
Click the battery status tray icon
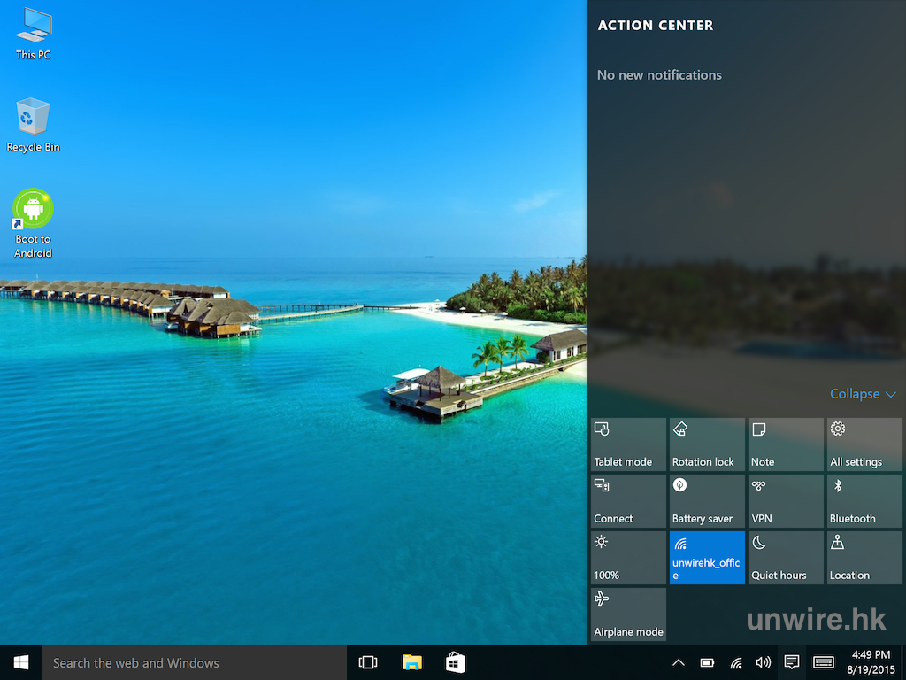[707, 662]
